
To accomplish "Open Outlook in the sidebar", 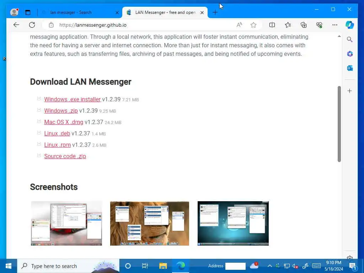I will (x=350, y=68).
